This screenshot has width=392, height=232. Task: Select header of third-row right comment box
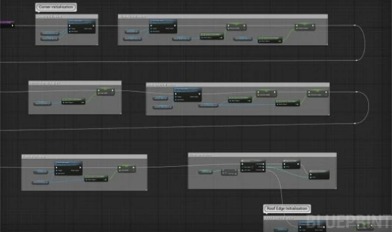pyautogui.click(x=262, y=155)
